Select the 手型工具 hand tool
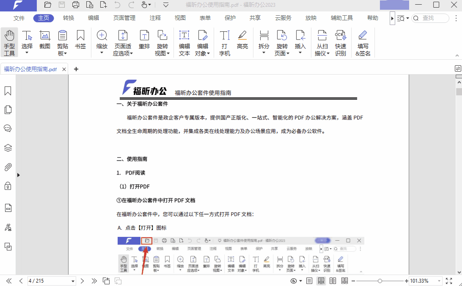This screenshot has height=286, width=462. pos(9,42)
